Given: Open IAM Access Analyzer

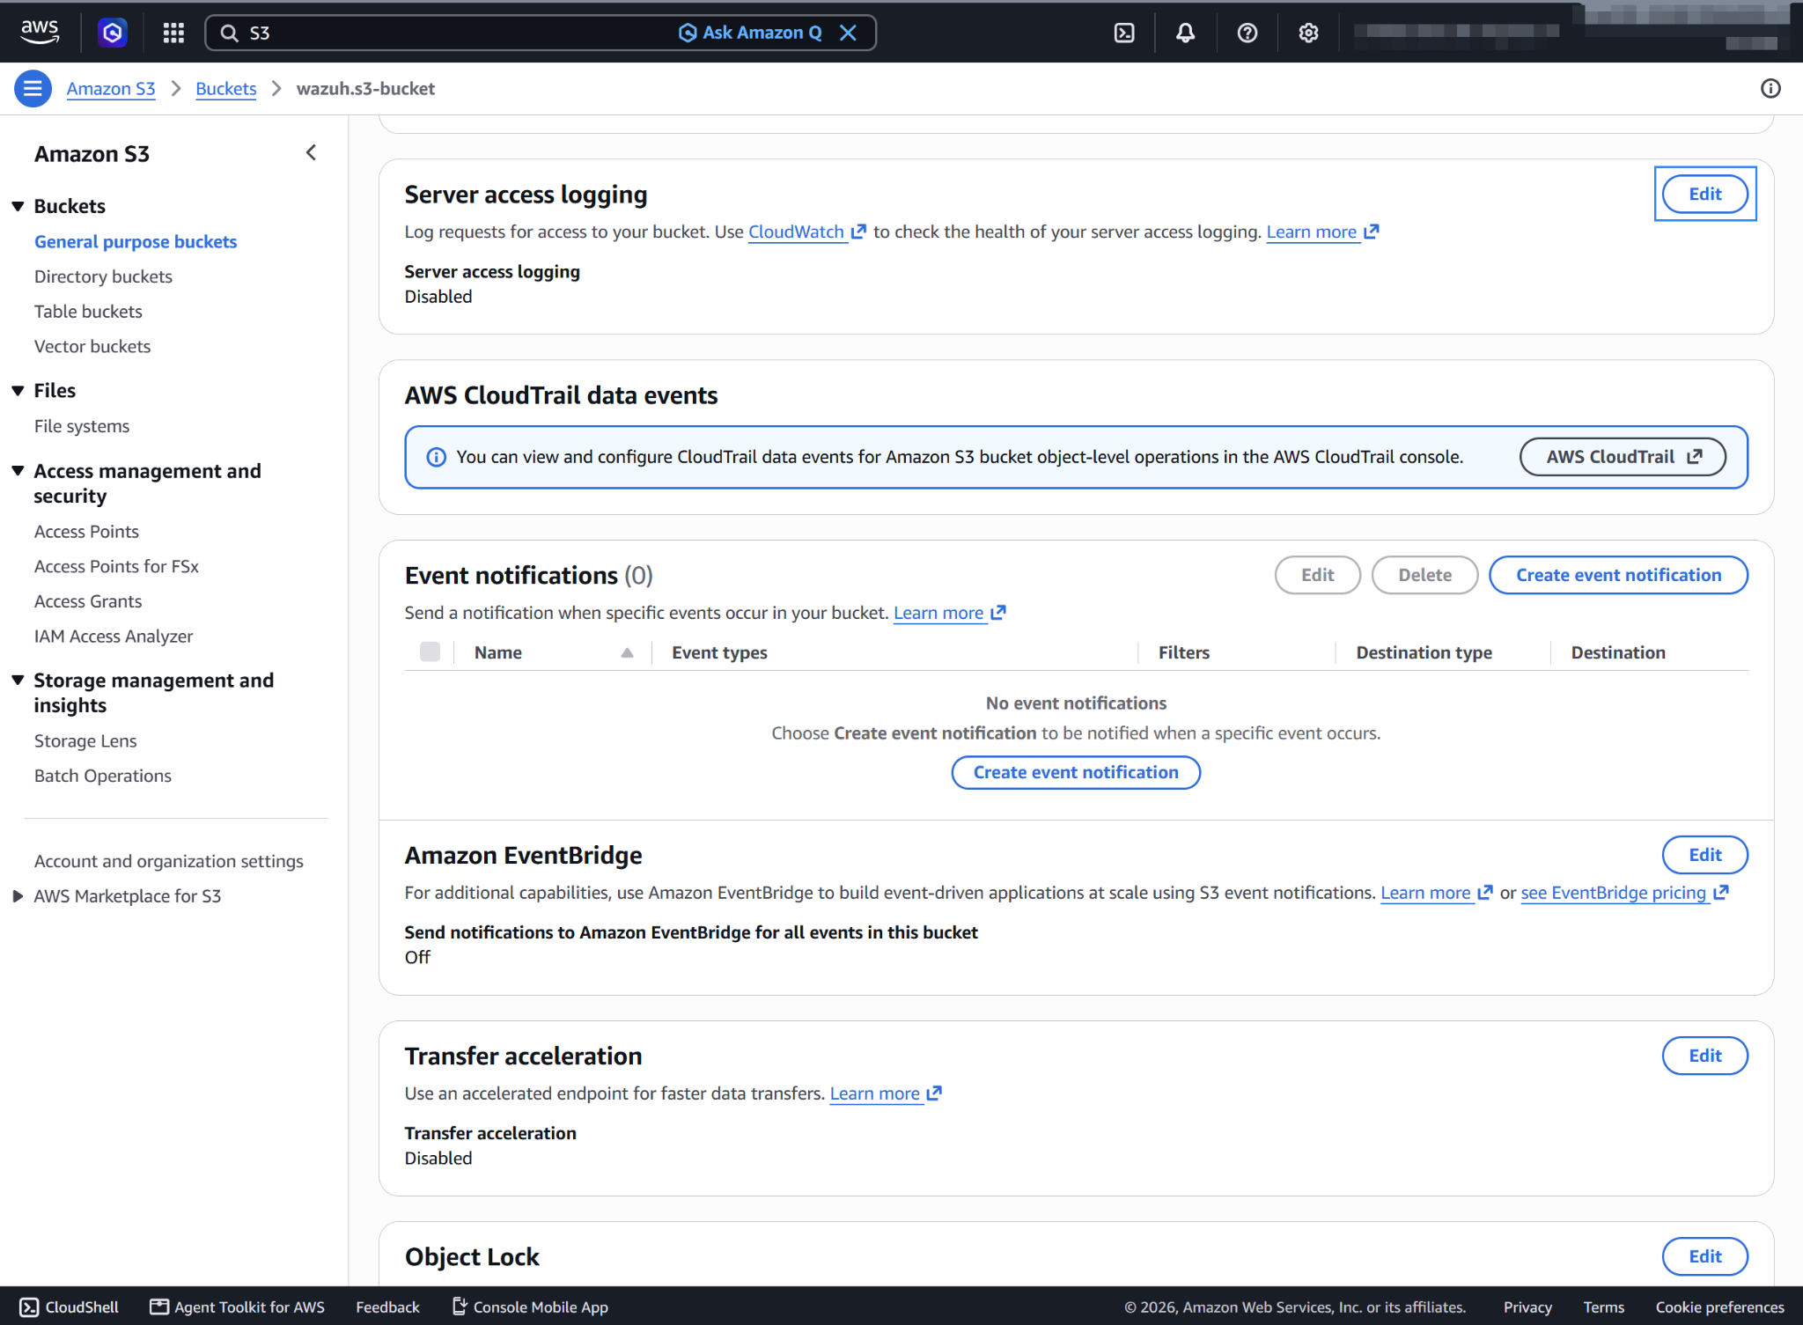Looking at the screenshot, I should pyautogui.click(x=114, y=637).
